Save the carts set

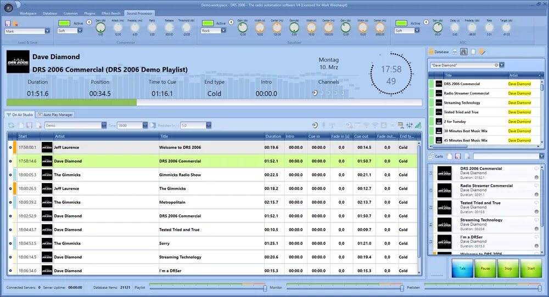coord(458,156)
